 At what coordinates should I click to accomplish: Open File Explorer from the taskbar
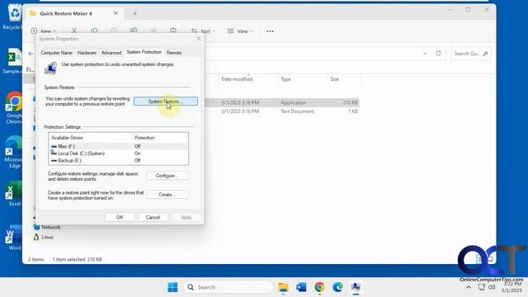click(x=283, y=287)
